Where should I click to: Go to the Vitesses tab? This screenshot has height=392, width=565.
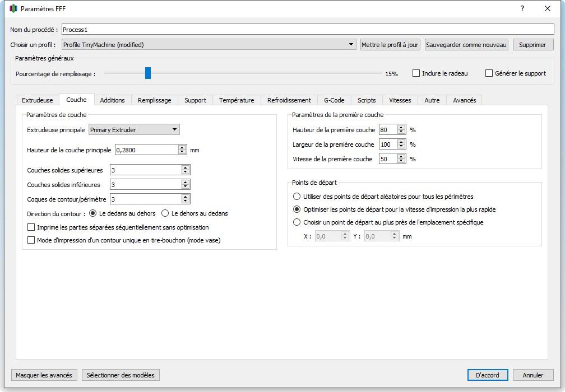click(x=400, y=100)
